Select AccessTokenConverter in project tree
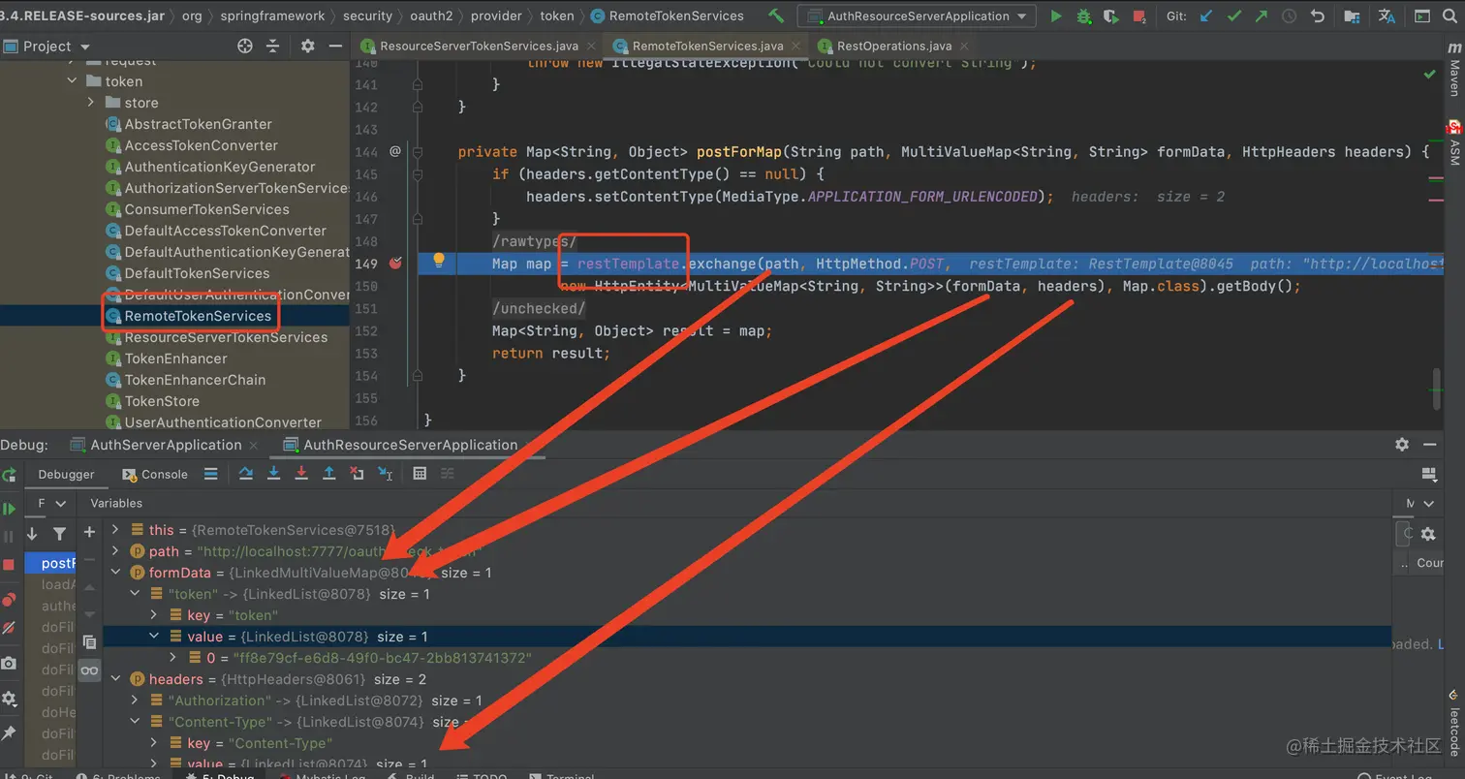Screen dimensions: 1465x779 point(201,145)
